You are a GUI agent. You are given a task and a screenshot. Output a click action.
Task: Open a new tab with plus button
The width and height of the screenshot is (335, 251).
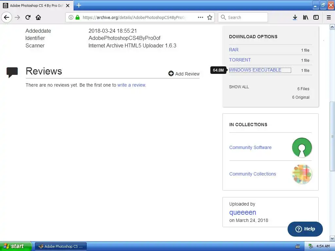pyautogui.click(x=79, y=5)
